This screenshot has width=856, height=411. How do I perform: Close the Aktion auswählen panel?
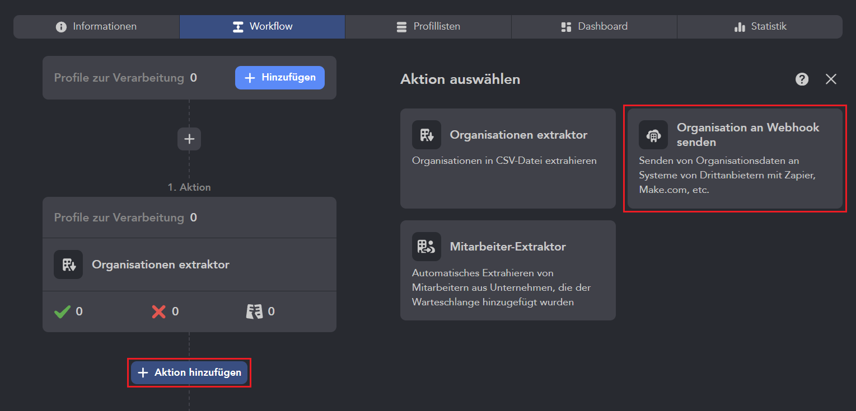[x=831, y=79]
